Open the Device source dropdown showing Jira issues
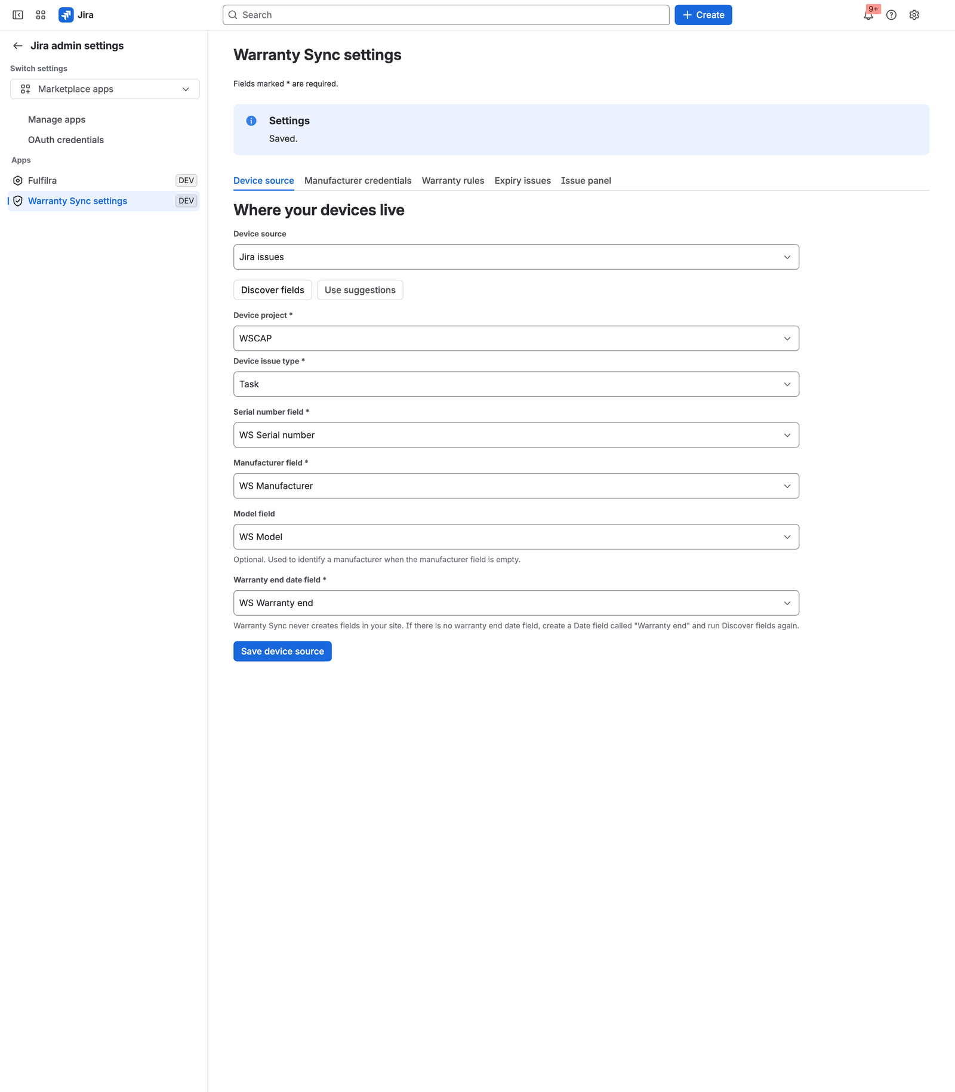955x1092 pixels. pyautogui.click(x=516, y=257)
